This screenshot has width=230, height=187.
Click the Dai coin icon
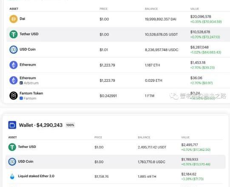(14, 19)
